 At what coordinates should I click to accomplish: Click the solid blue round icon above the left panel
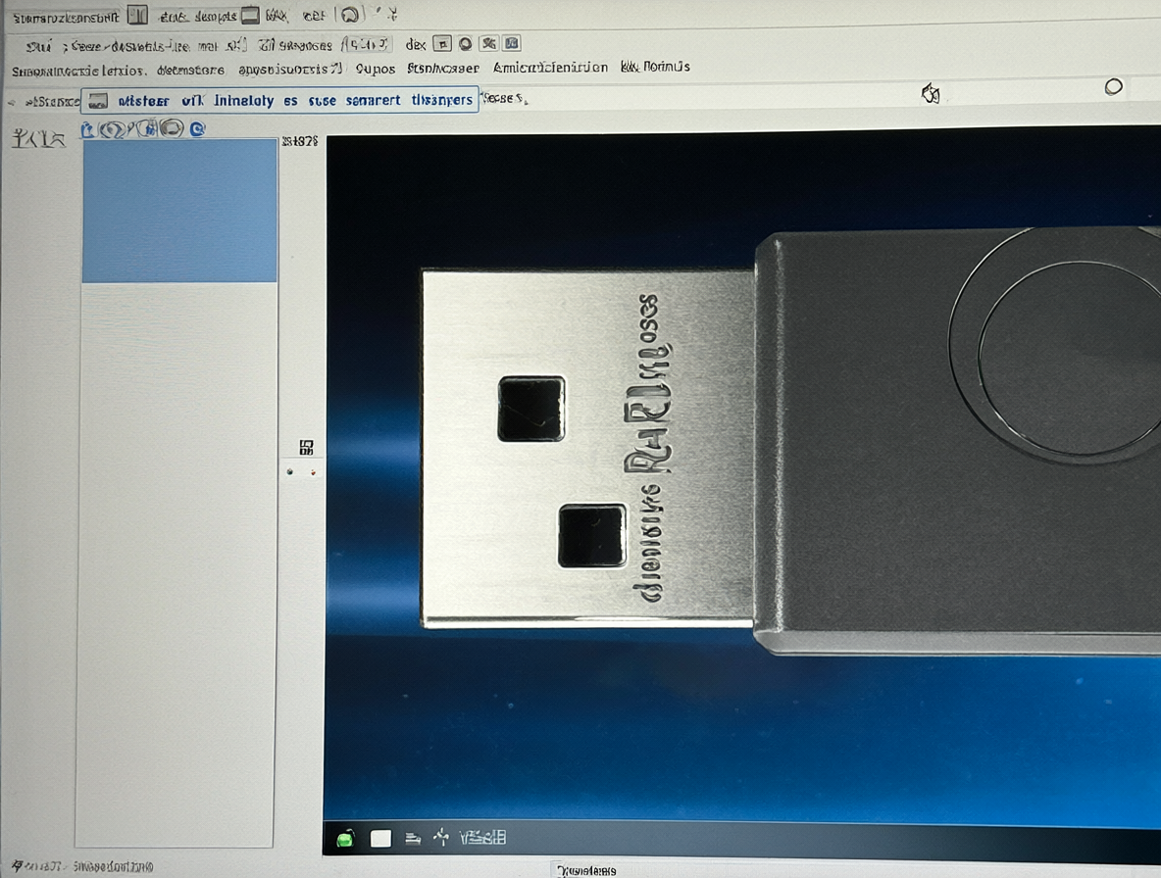click(197, 129)
